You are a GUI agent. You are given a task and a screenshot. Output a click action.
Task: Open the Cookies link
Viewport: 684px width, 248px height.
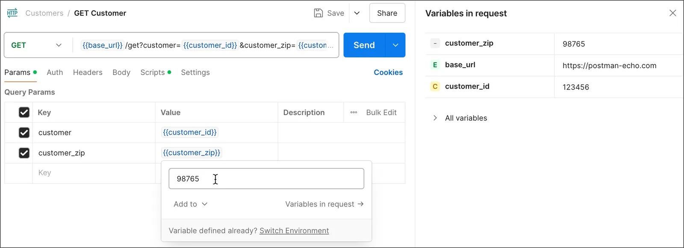tap(388, 72)
